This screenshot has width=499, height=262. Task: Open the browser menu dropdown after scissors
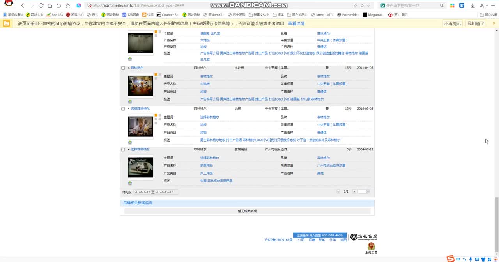click(487, 5)
